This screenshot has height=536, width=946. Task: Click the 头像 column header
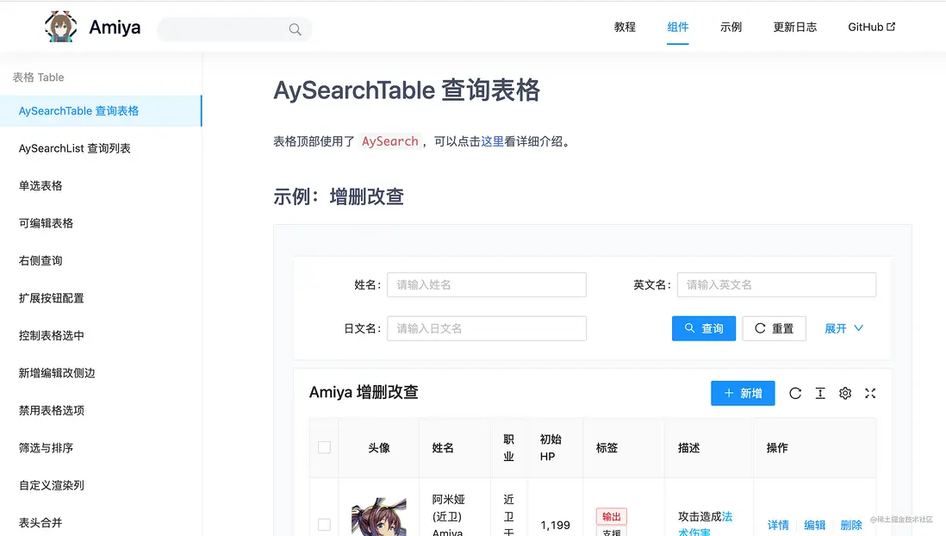coord(379,448)
